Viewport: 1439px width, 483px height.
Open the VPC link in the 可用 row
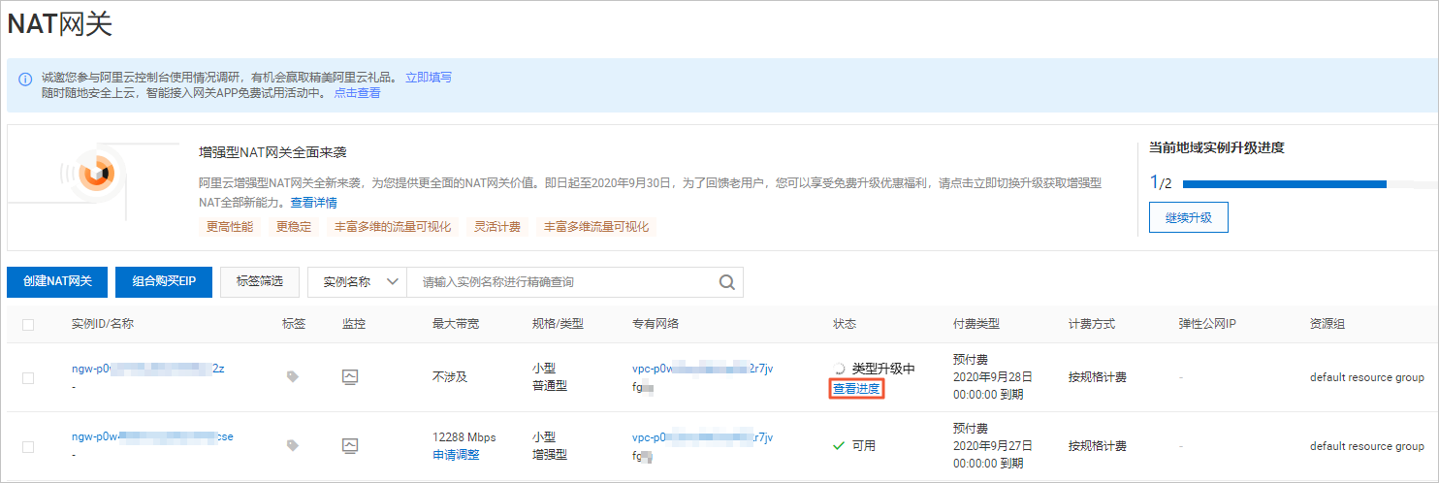703,437
